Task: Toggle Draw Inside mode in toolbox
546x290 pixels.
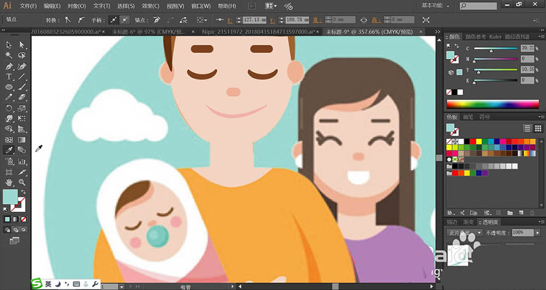Action: (23, 229)
